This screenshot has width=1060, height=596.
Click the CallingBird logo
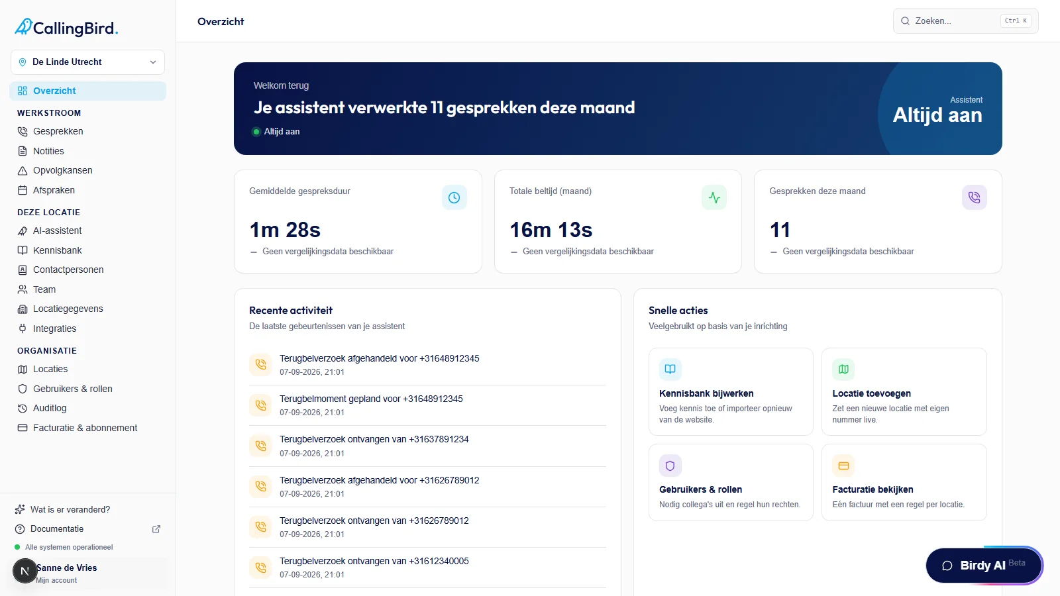coord(66,27)
